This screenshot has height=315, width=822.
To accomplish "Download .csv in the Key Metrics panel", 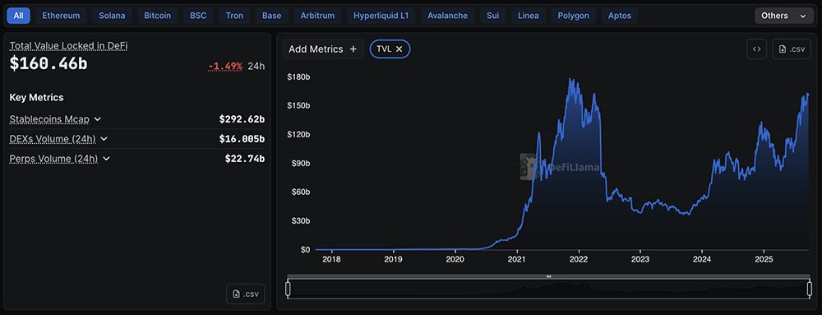I will point(245,294).
